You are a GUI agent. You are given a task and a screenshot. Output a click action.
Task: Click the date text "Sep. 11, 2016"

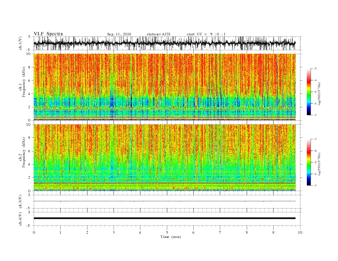click(119, 34)
